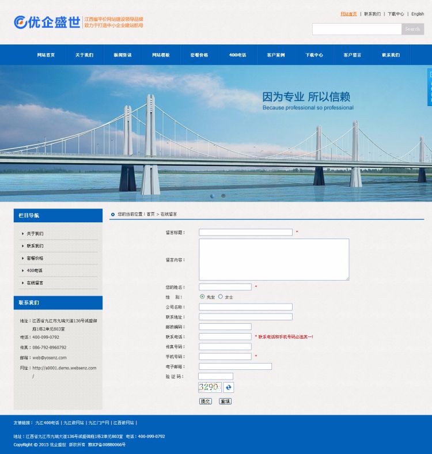Focus the 邮政编码 input field
Image resolution: width=432 pixels, height=454 pixels.
tap(225, 327)
